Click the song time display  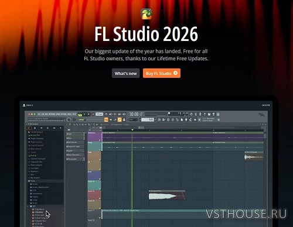point(137,114)
